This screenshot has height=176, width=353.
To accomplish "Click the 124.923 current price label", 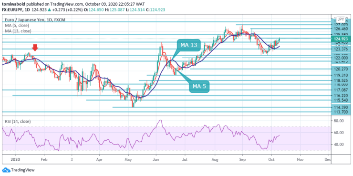I will [341, 39].
